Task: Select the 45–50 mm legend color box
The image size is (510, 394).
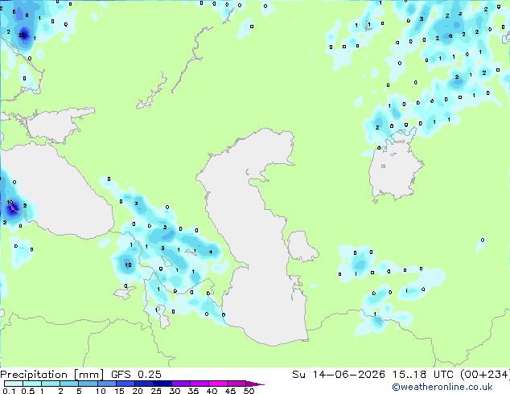Action: (236, 384)
